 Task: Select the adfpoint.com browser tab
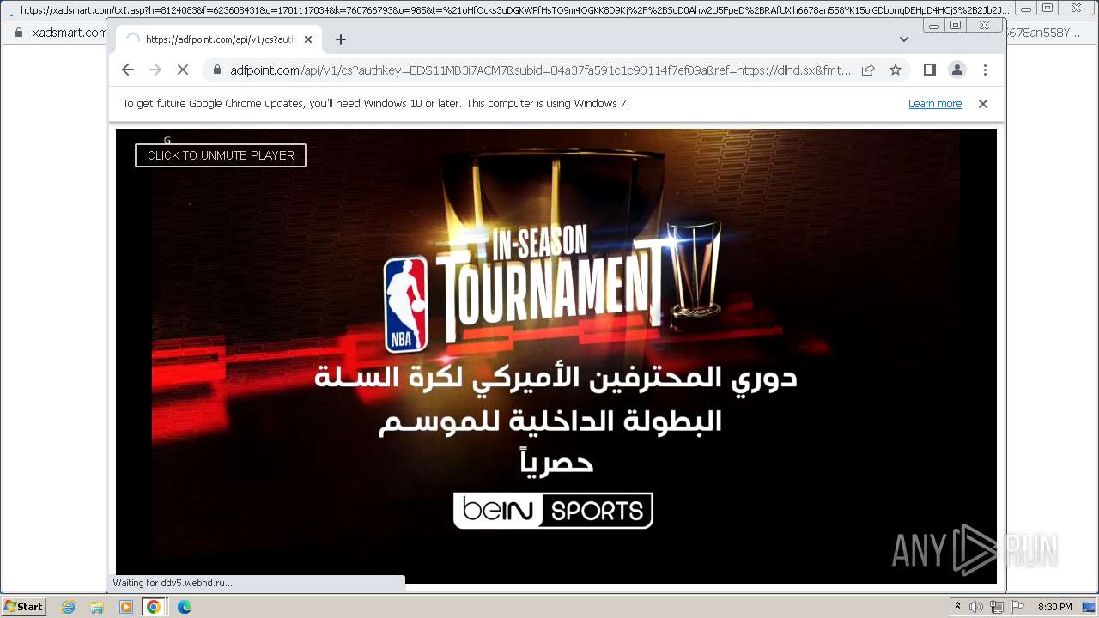[219, 39]
